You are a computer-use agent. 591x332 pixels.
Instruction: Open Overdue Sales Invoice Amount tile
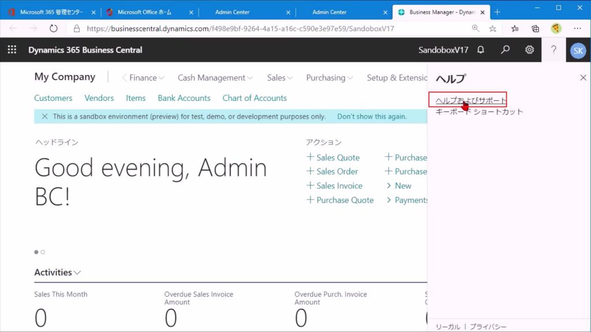tap(199, 310)
